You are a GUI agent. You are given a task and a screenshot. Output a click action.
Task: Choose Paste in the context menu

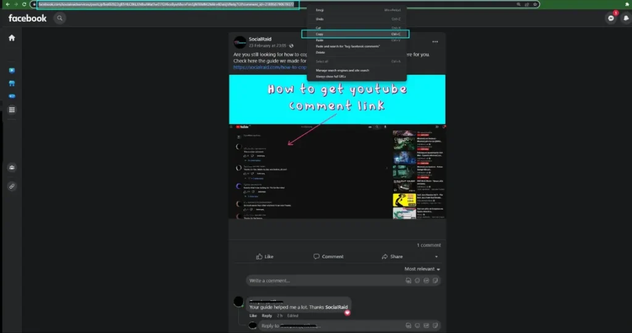click(x=357, y=40)
